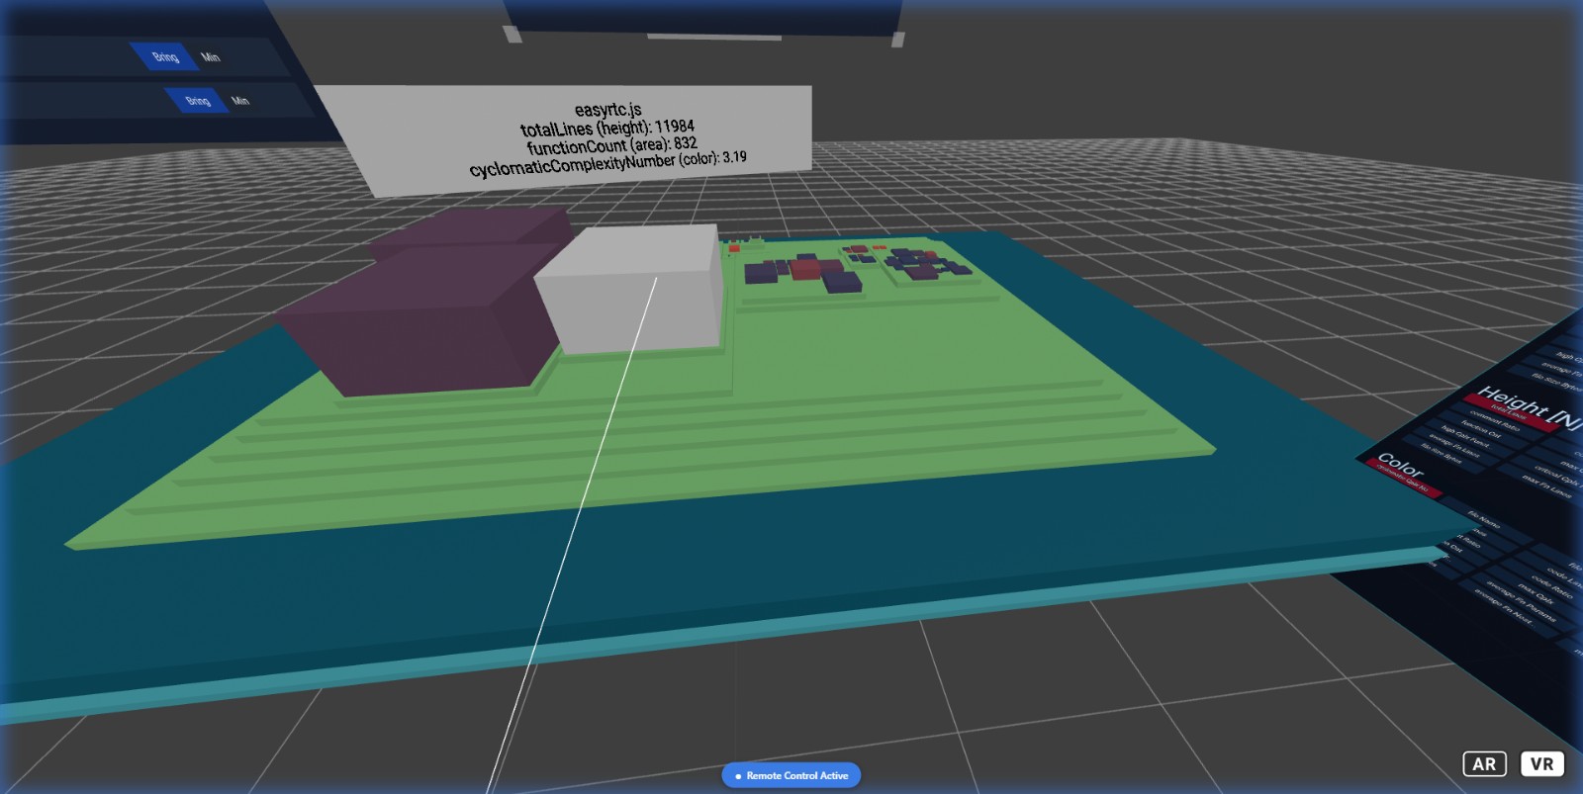
Task: Click totalLines (height): 11984 text
Action: coord(607,128)
